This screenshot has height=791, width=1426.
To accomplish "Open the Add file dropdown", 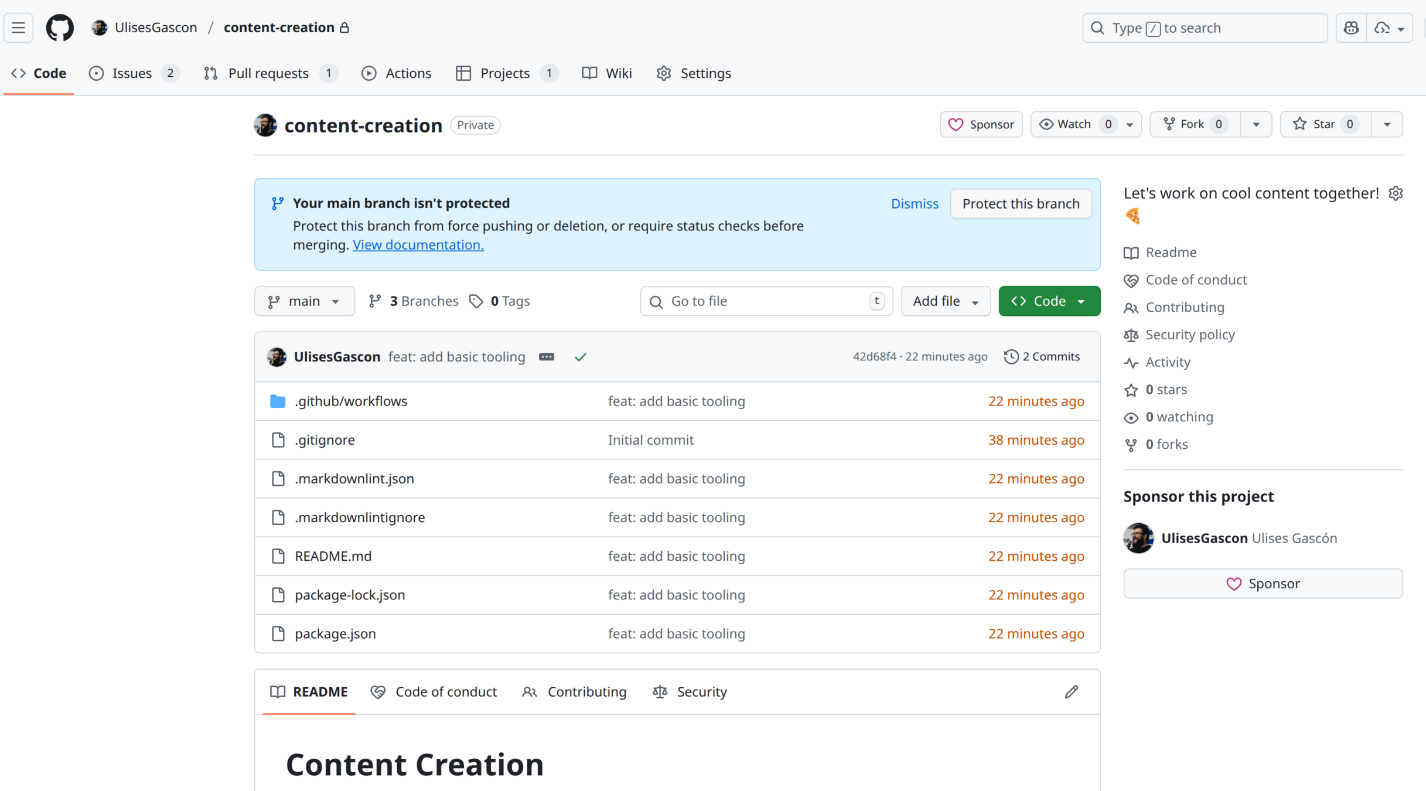I will (945, 301).
